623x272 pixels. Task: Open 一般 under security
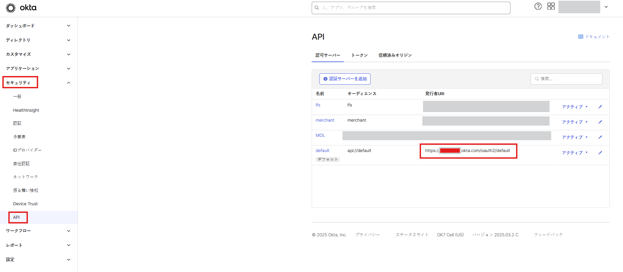pyautogui.click(x=17, y=97)
